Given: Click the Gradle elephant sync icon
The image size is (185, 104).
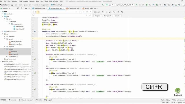Looking at the screenshot, I should point(172,5).
